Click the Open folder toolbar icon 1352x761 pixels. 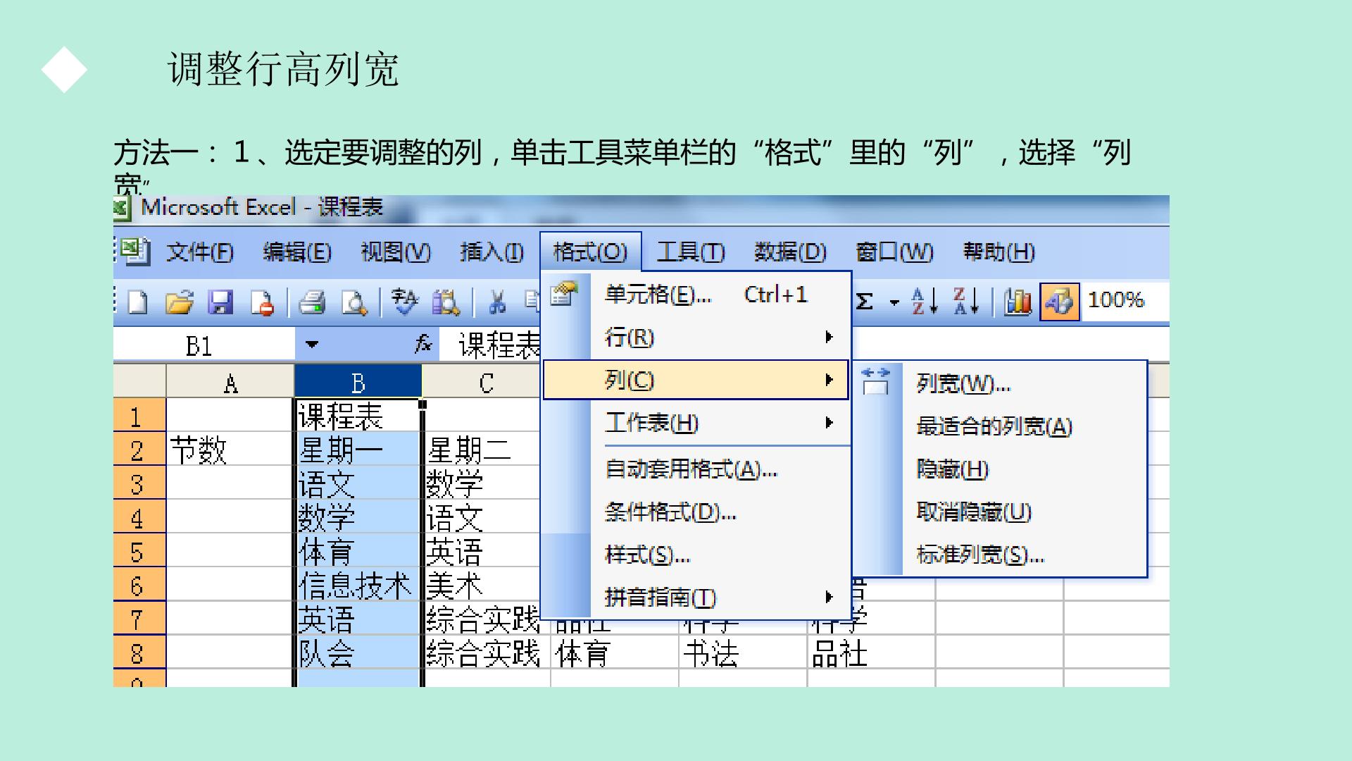click(x=179, y=302)
